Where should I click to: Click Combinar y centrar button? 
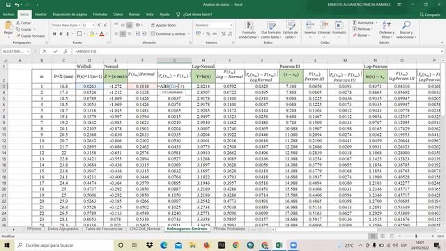tap(168, 33)
